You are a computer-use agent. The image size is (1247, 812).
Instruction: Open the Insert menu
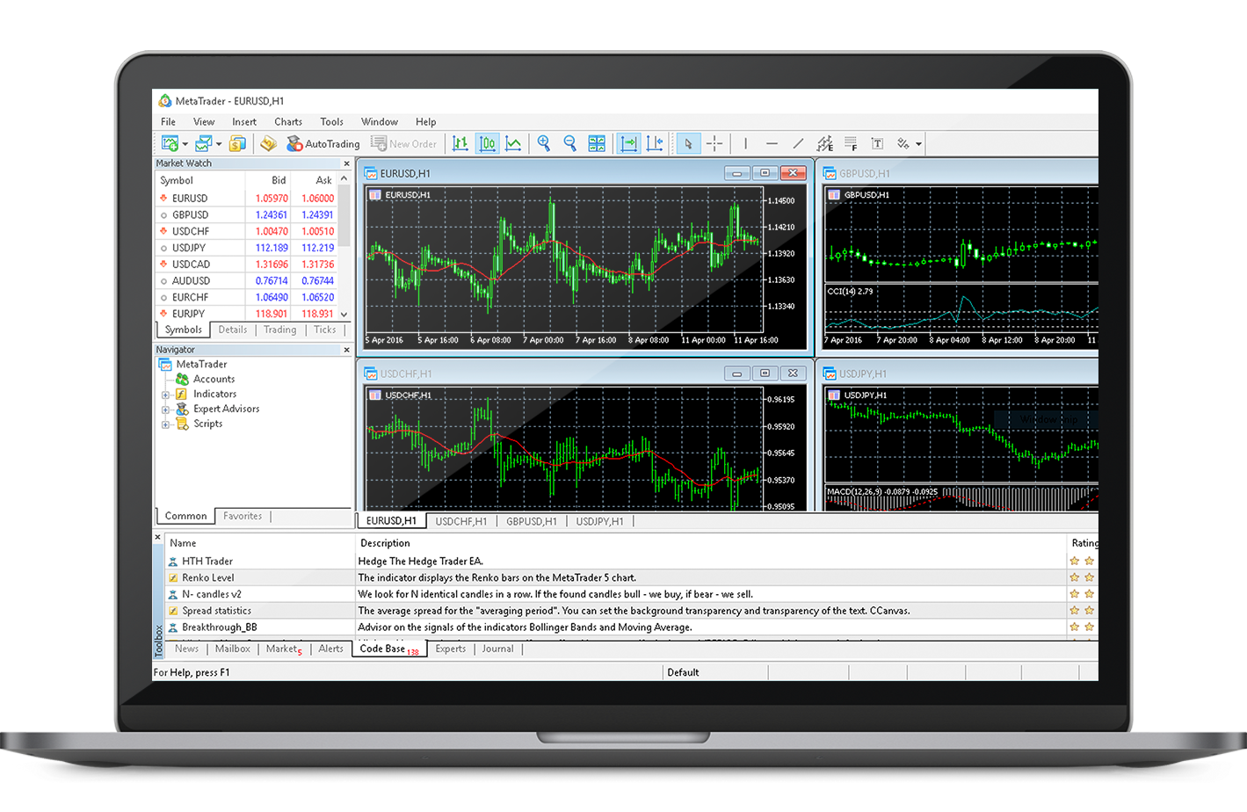[244, 121]
